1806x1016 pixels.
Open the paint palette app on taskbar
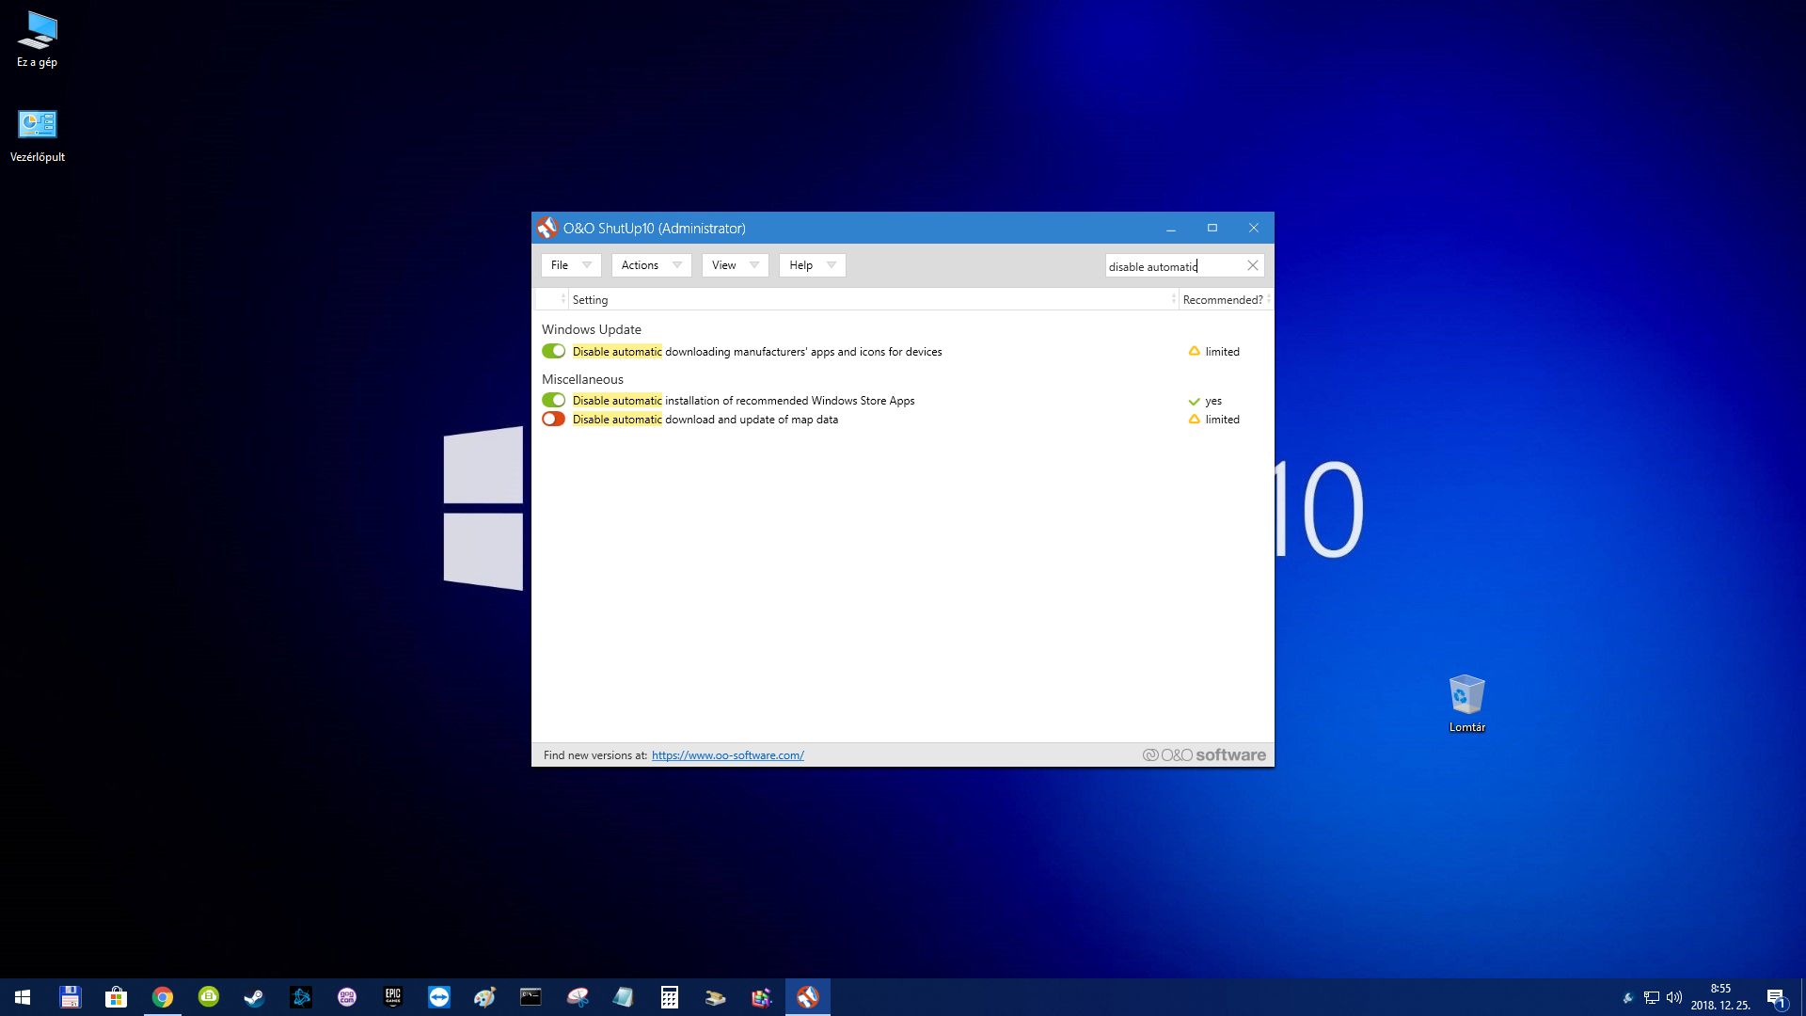(484, 997)
